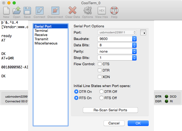Viewport: 182px width, 131px height.
Task: Click the yellow minimize window button
Action: (x=9, y=3)
